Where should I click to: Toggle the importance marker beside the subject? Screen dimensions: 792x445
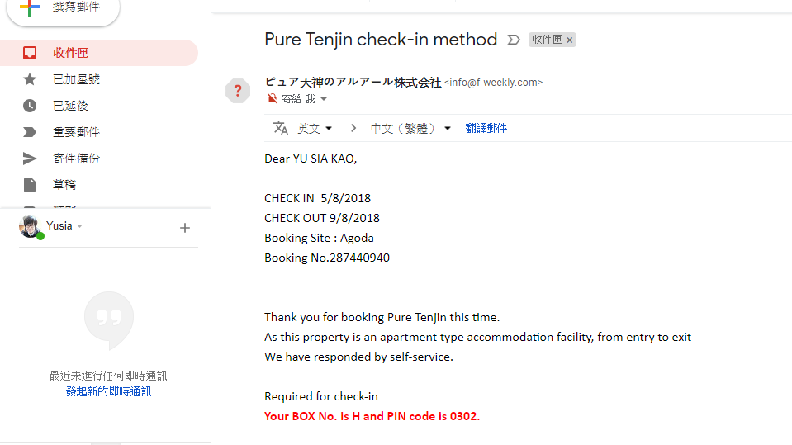514,40
